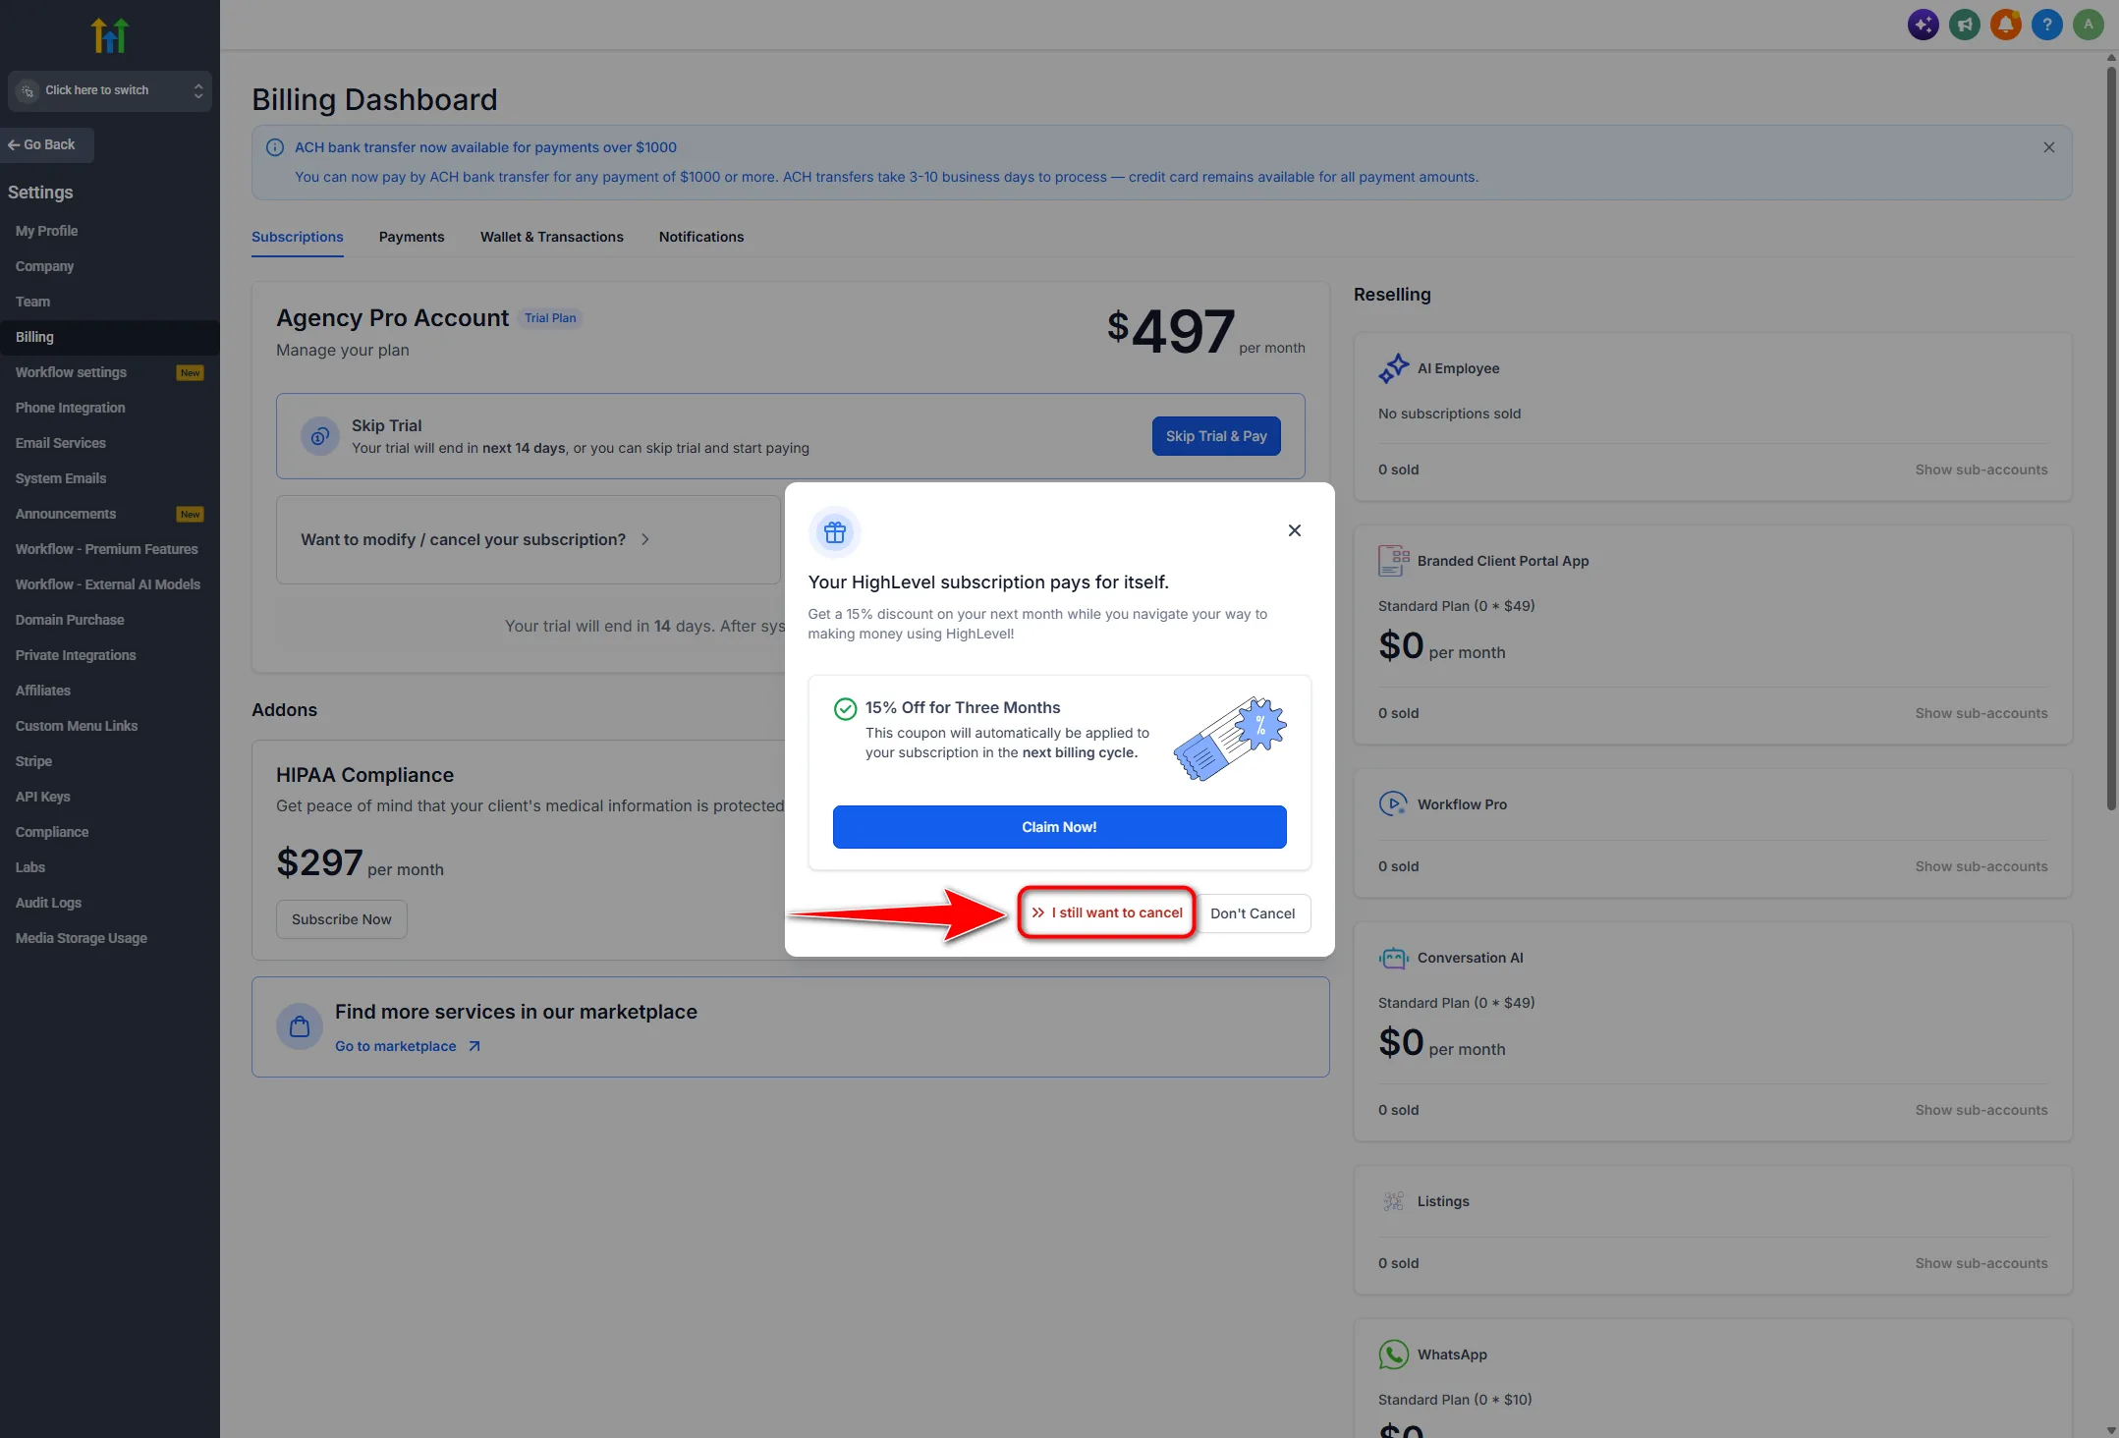
Task: Open the announcements megaphone icon
Action: tap(1964, 25)
